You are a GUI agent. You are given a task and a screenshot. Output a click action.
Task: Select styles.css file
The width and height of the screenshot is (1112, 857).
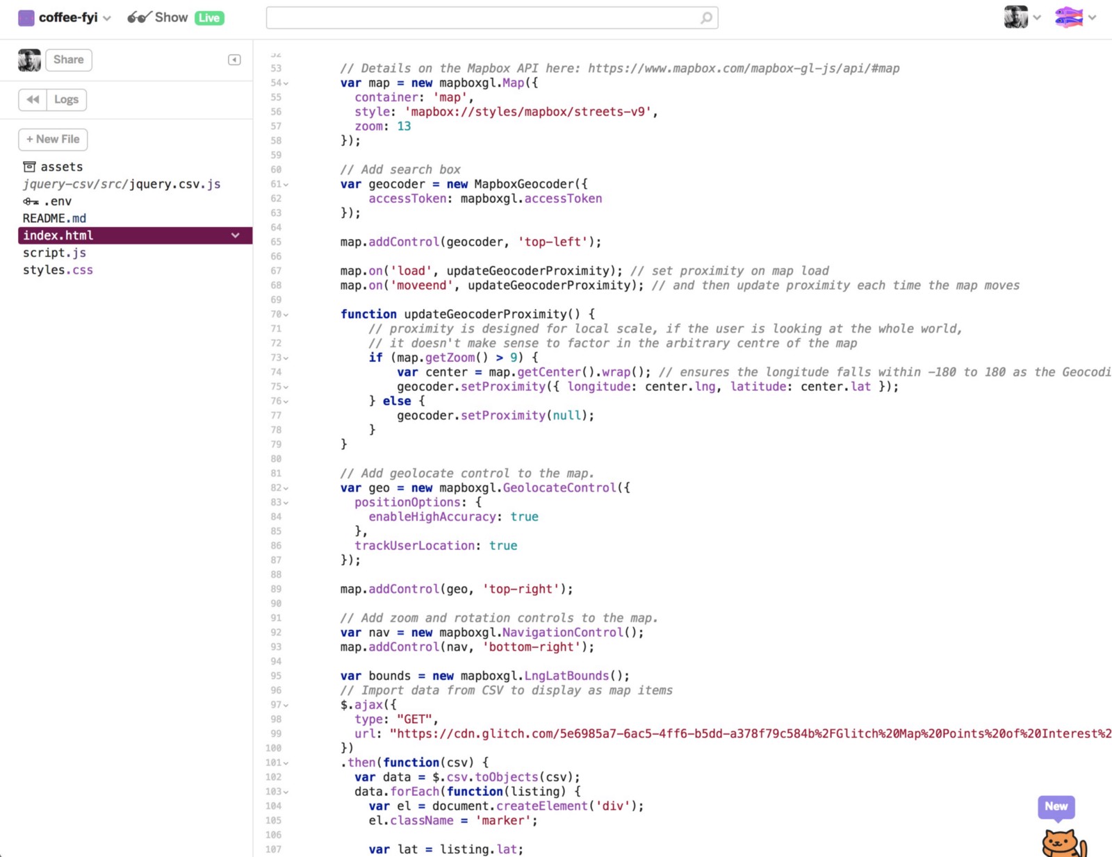[58, 270]
